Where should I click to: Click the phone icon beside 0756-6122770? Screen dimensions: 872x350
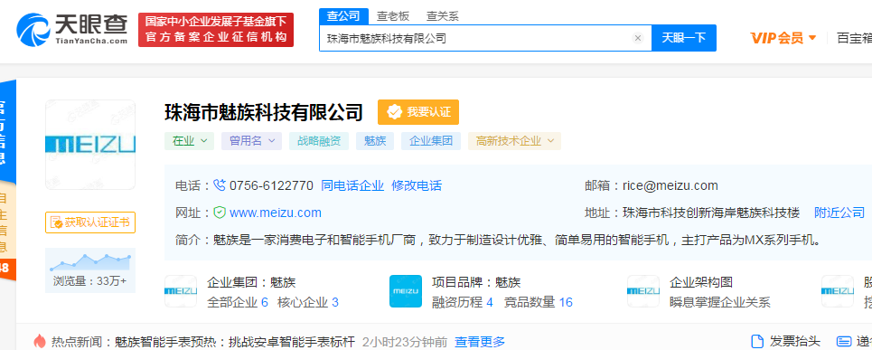tap(220, 185)
